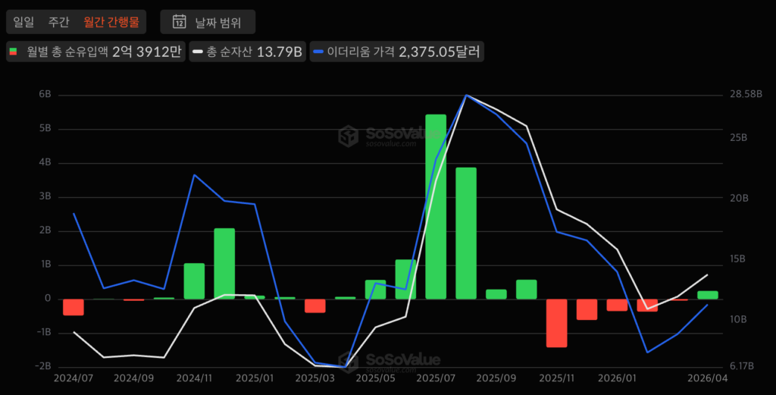
Task: Click the red bar at 2025/03
Action: point(315,305)
